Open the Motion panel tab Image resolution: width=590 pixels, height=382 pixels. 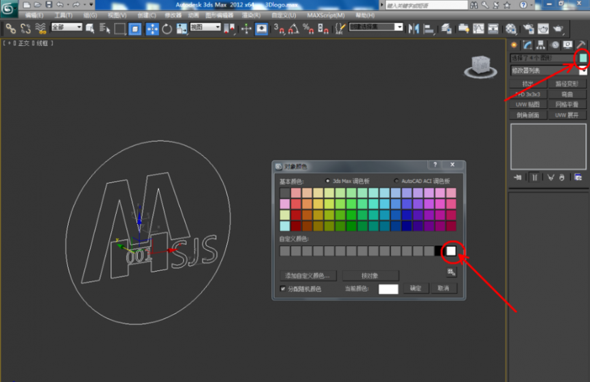pos(554,45)
